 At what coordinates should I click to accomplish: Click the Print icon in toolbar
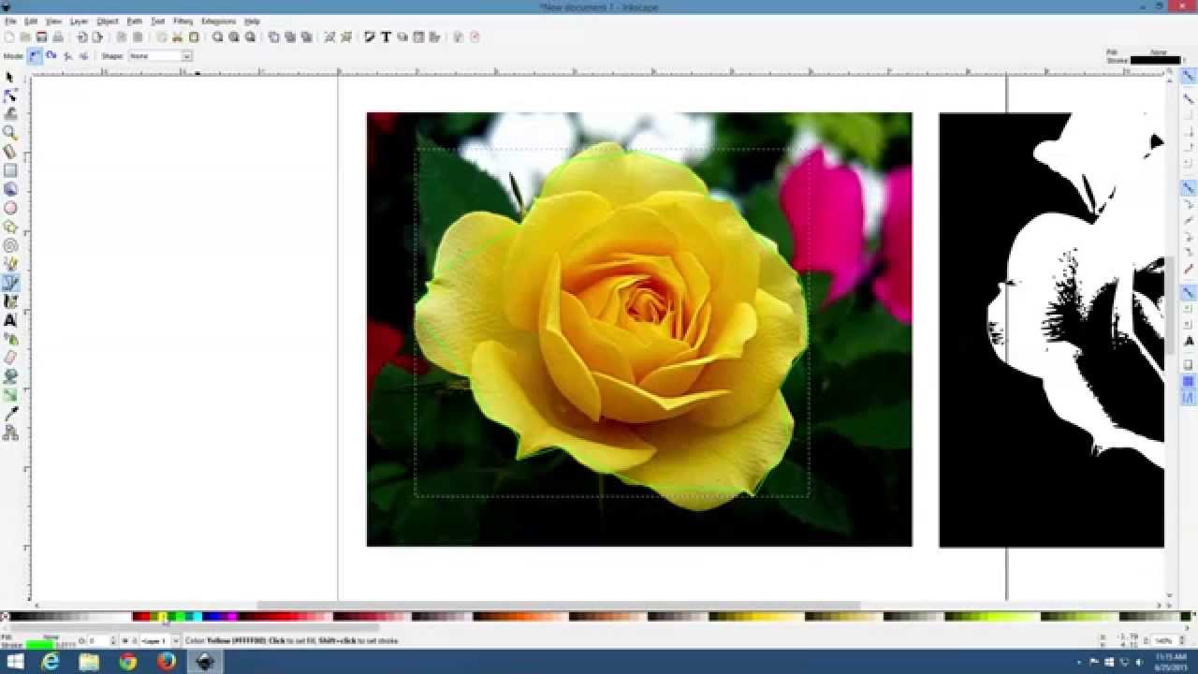57,37
